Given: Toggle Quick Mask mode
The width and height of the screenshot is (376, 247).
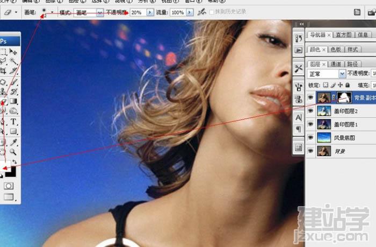Looking at the screenshot, I should point(9,186).
